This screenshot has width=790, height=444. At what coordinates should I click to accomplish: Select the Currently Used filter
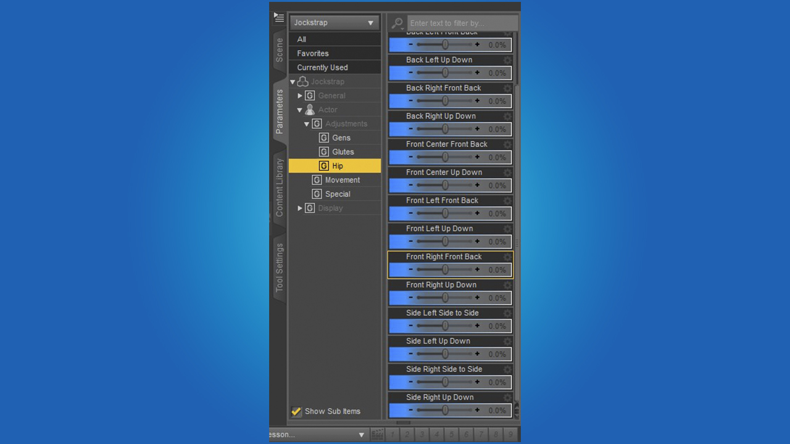coord(335,68)
